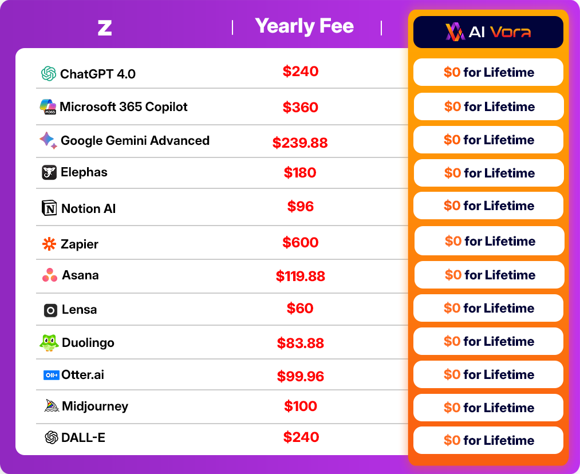
Task: Click the Google Gemini Advanced label
Action: point(135,141)
